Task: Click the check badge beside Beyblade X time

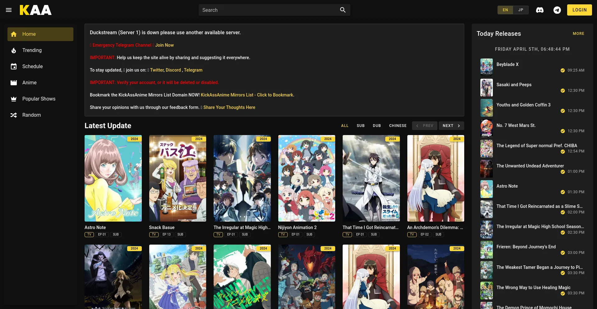Action: [562, 70]
